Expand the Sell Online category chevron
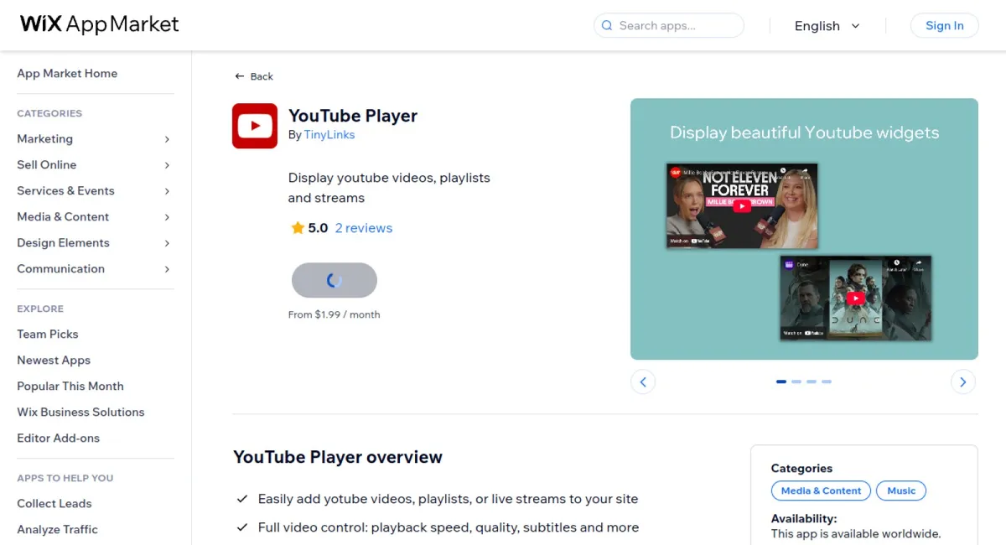 pos(167,165)
